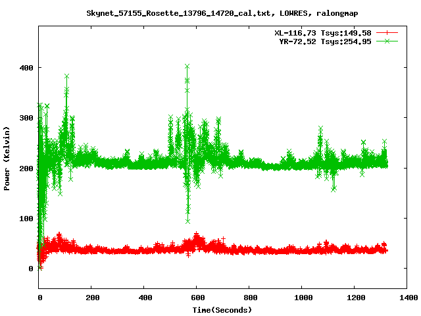Image resolution: width=421 pixels, height=316 pixels.
Task: Click the 1400 x-axis tick label
Action: tap(409, 298)
